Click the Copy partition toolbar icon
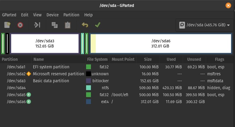The height and width of the screenshot is (127, 235). (55, 25)
